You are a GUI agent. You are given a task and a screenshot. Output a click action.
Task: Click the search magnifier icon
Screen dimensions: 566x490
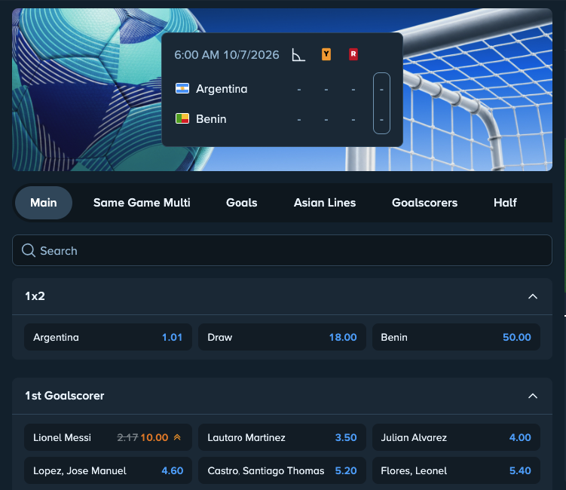28,250
